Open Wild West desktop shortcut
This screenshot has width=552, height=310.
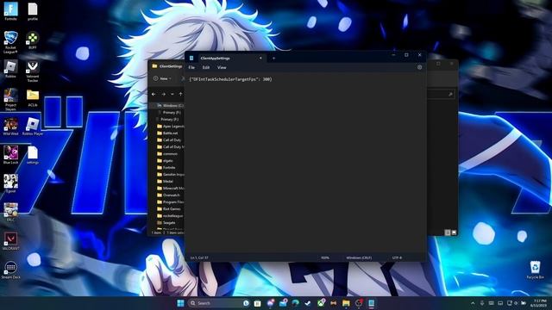tap(10, 127)
